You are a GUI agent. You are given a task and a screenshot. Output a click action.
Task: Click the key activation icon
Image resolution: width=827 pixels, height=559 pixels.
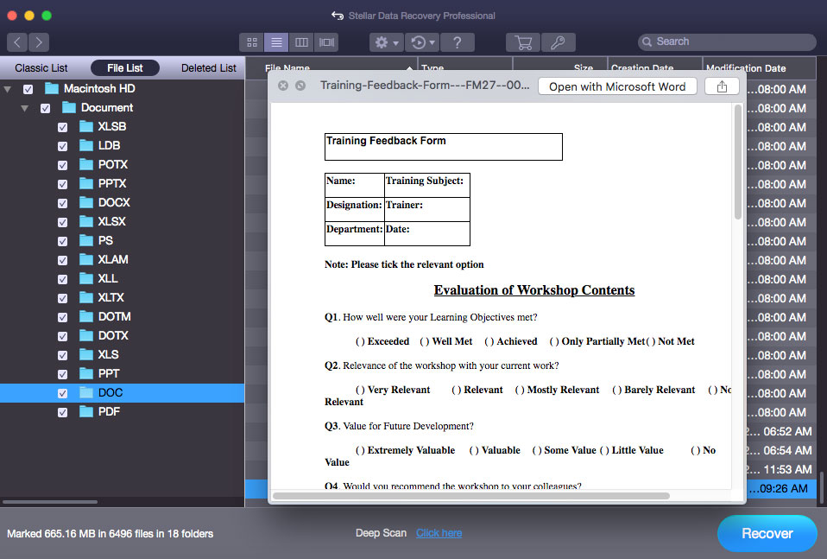[x=558, y=42]
